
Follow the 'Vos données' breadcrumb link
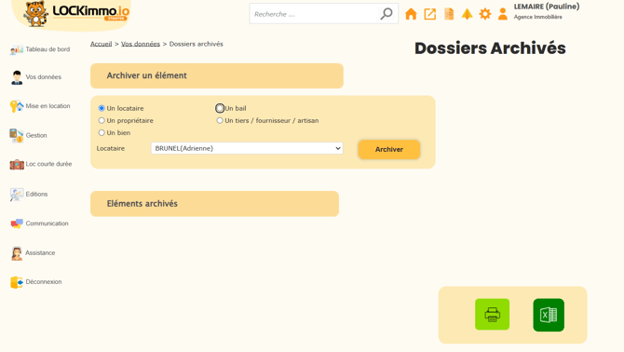(141, 44)
